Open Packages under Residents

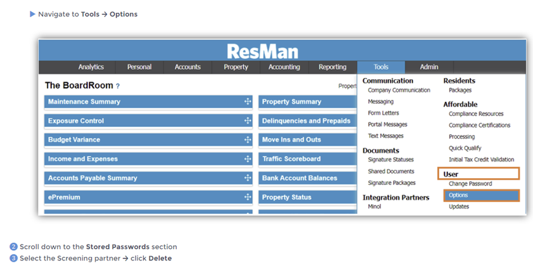click(460, 90)
